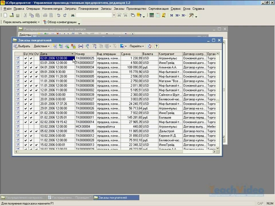Open Find with the binoculars icon
Viewport: 275px width, 206px height.
click(72, 15)
